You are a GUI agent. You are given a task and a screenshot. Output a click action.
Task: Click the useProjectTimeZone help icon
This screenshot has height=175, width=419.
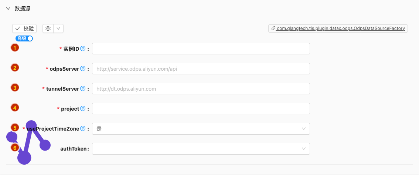pyautogui.click(x=83, y=129)
